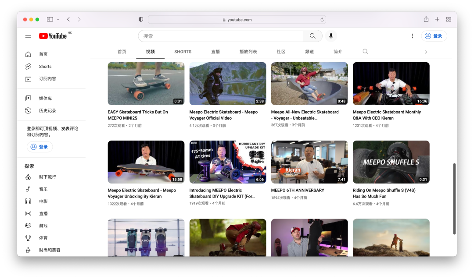Select the 视频 videos tab
Viewport: 474px width, 279px height.
pos(150,52)
